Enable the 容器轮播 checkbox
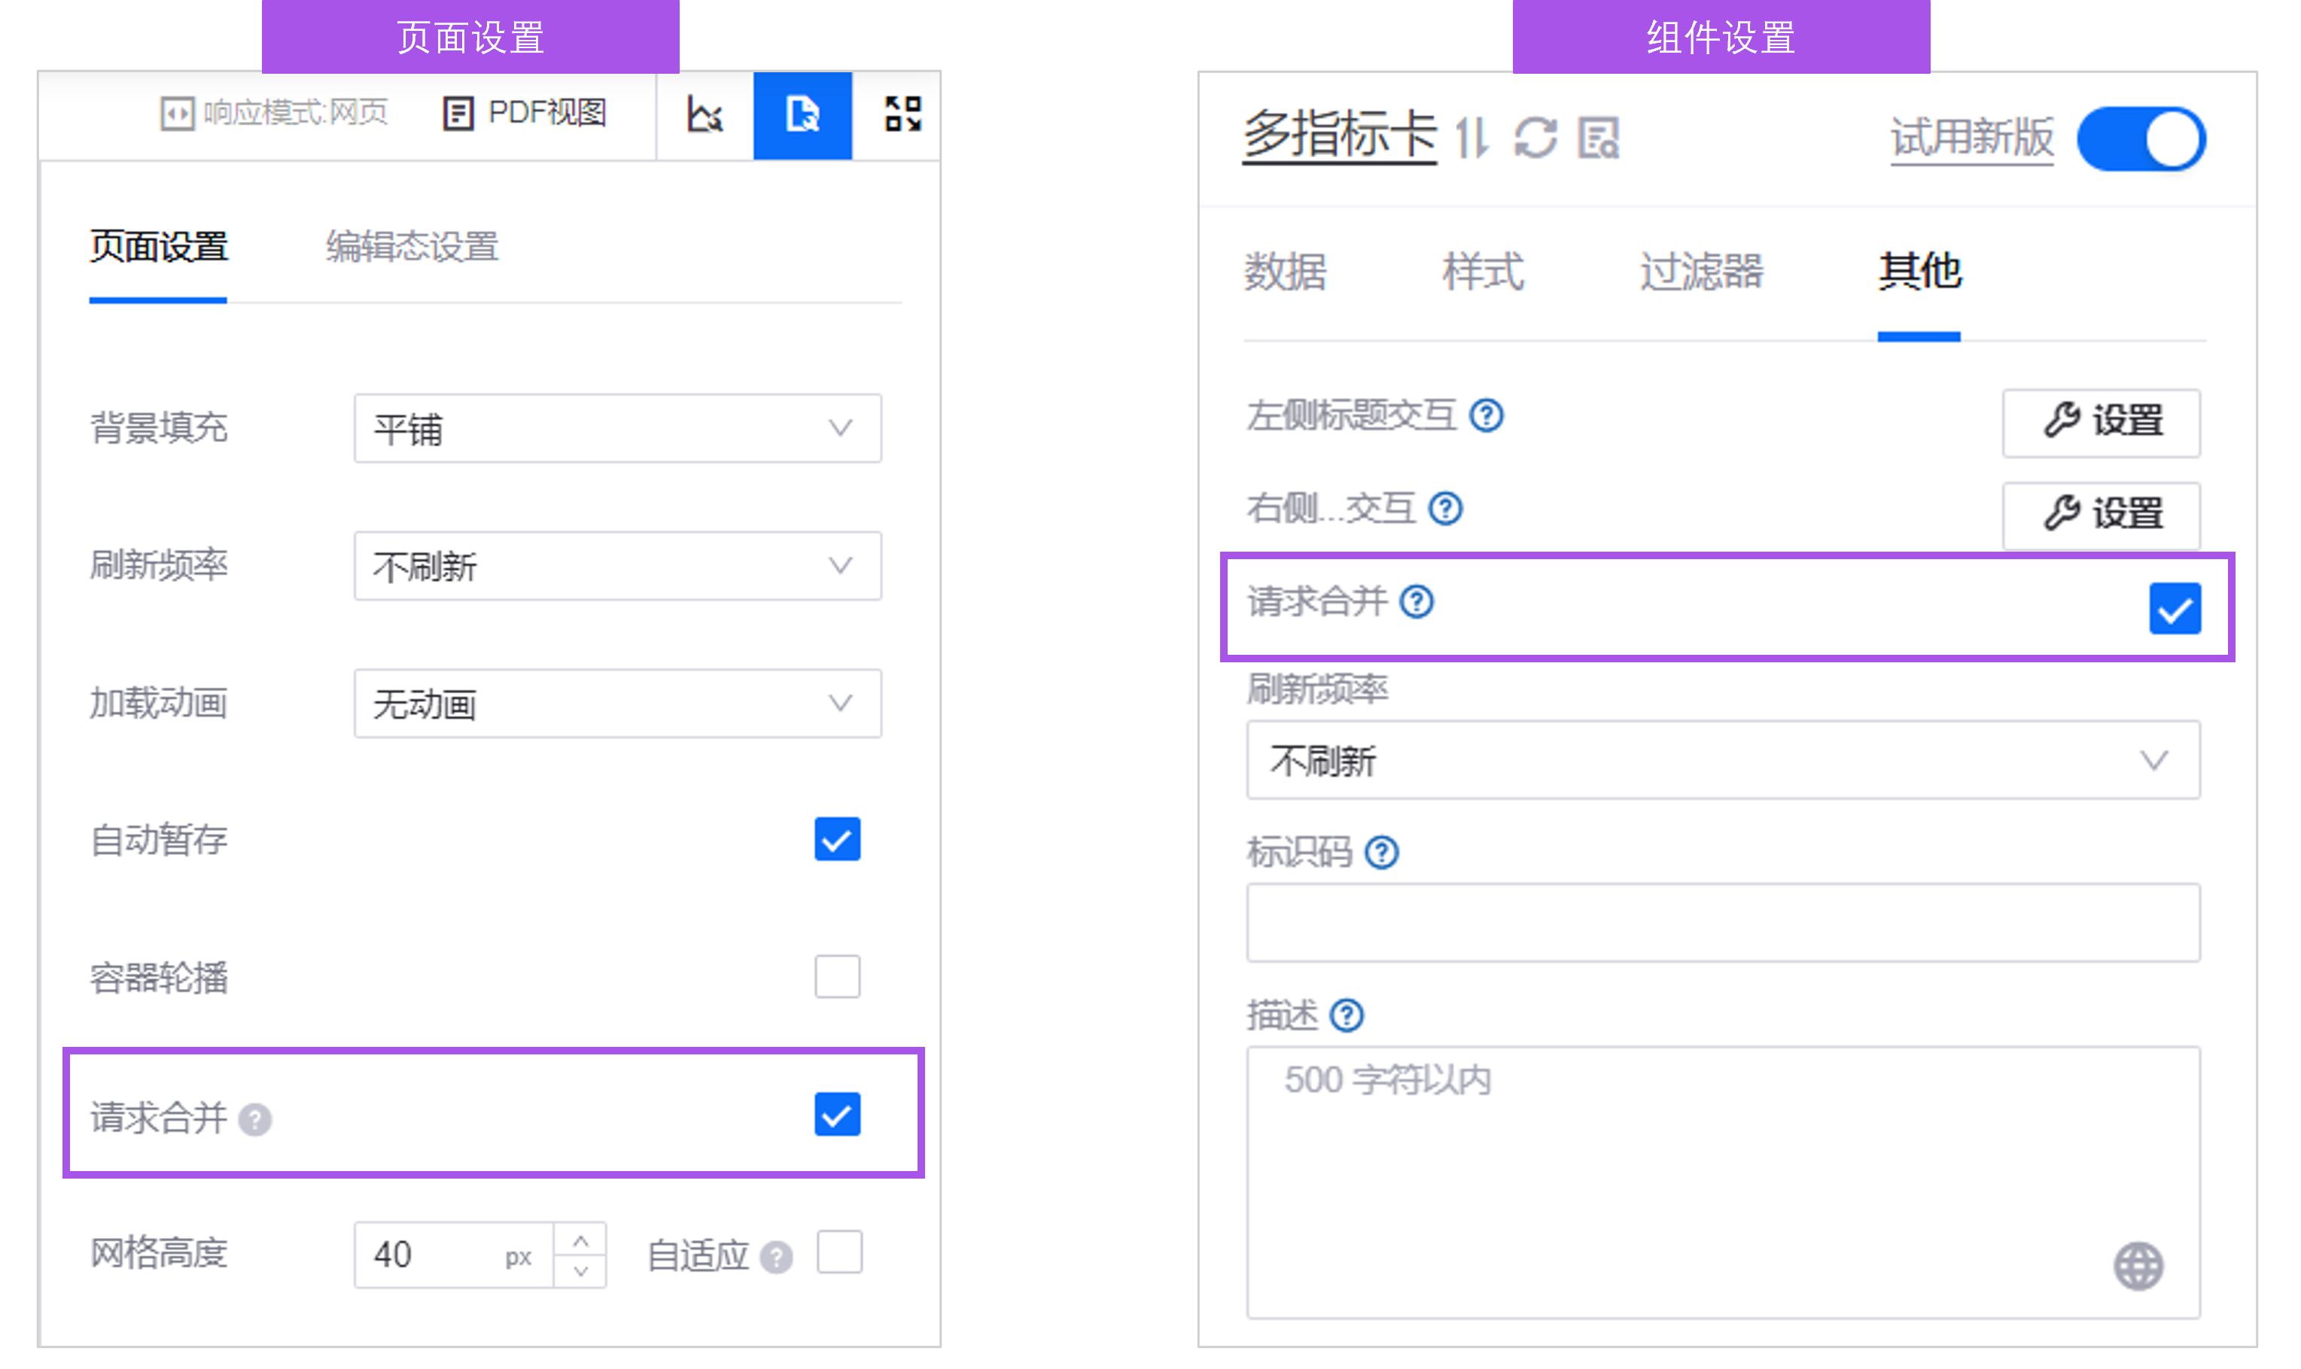Viewport: 2301px width, 1369px height. click(837, 977)
